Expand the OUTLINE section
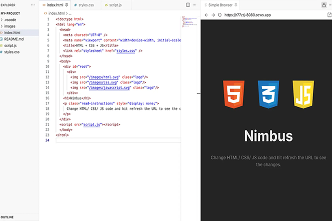This screenshot has height=221, width=332. coord(7,217)
